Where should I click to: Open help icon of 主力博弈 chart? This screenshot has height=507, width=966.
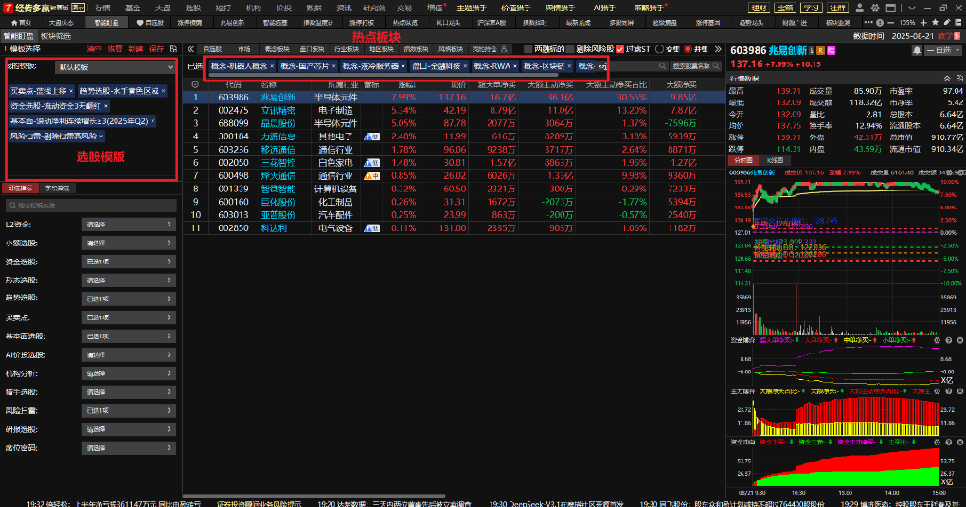pos(949,391)
